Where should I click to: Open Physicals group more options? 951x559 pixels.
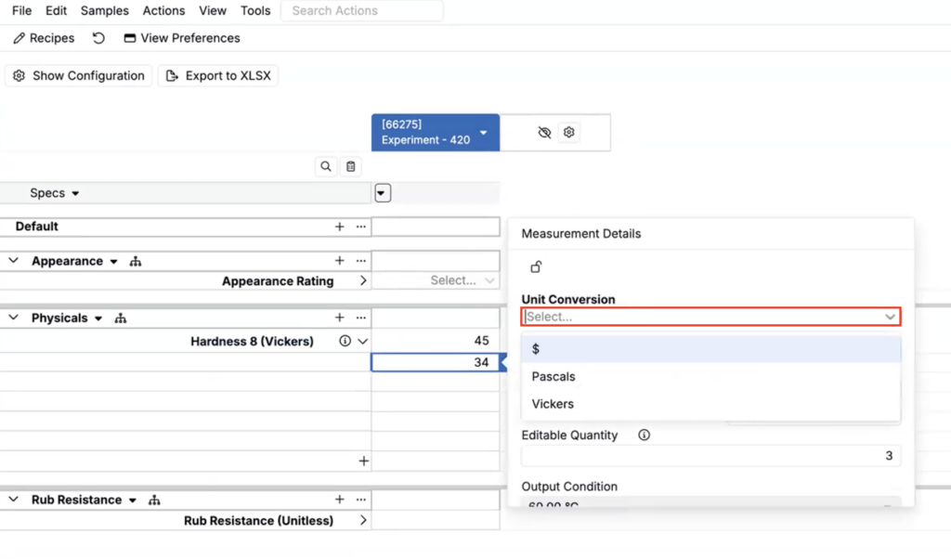pyautogui.click(x=361, y=318)
